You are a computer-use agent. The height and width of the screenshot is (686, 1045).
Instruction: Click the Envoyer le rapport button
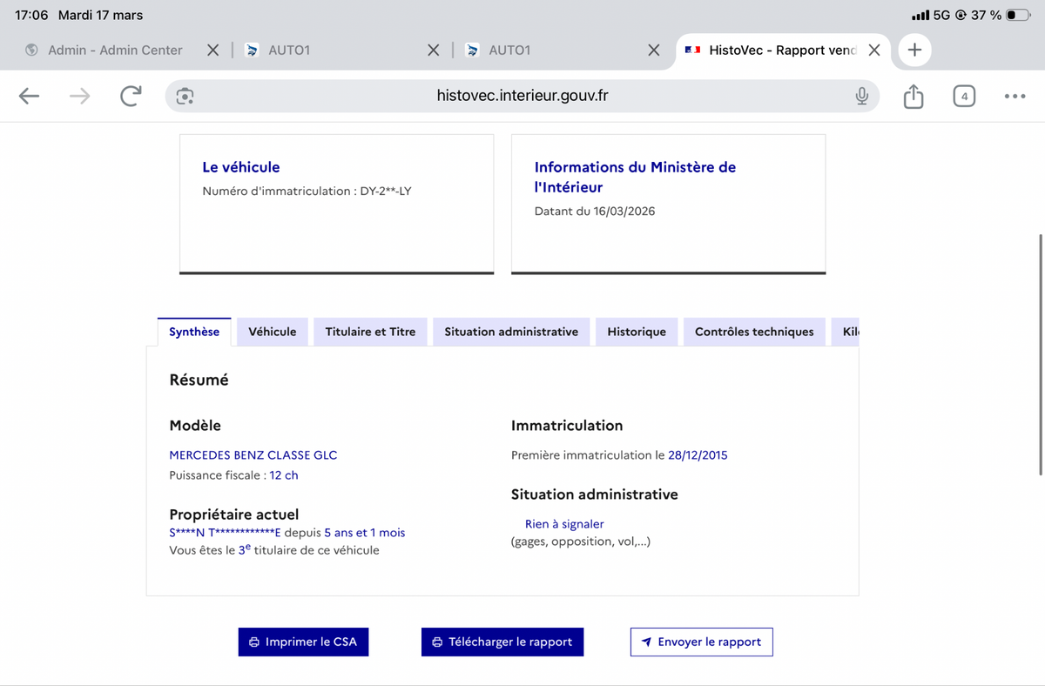pyautogui.click(x=701, y=642)
